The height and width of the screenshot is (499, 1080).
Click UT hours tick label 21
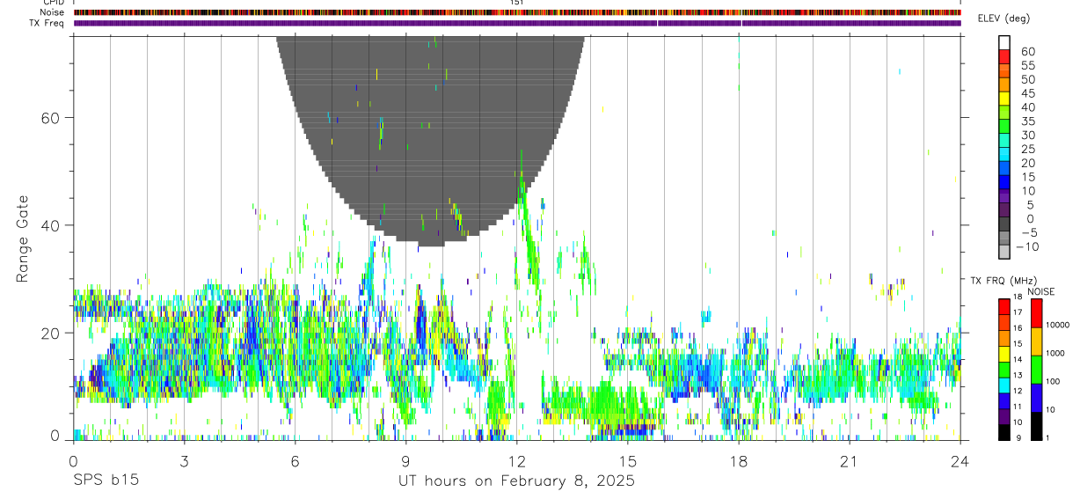coord(850,462)
